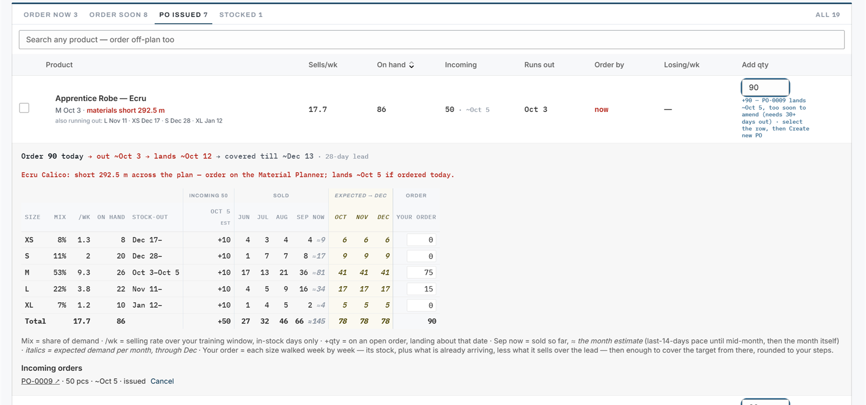Open the Stocked tab
The width and height of the screenshot is (866, 405).
tap(241, 15)
